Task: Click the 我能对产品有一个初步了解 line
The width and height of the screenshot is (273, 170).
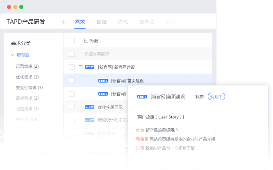Action: [x=170, y=148]
